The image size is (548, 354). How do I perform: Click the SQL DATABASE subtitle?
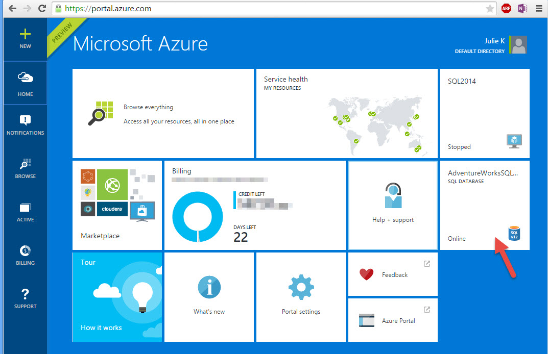(x=466, y=182)
